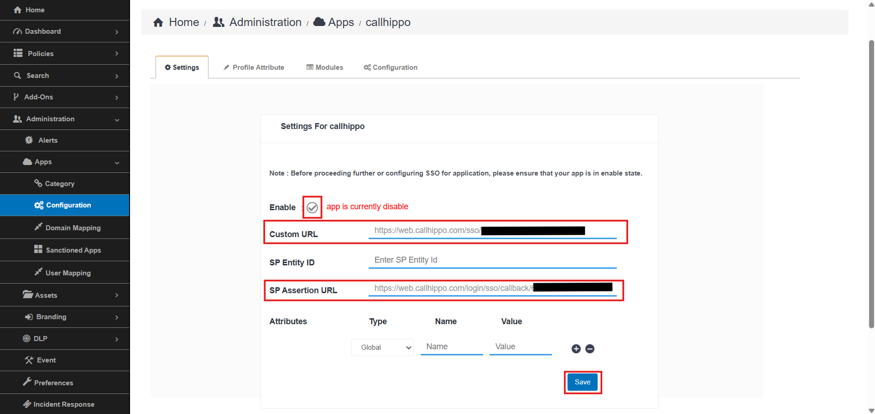875x414 pixels.
Task: Click the Administration users icon in sidebar
Action: (17, 119)
